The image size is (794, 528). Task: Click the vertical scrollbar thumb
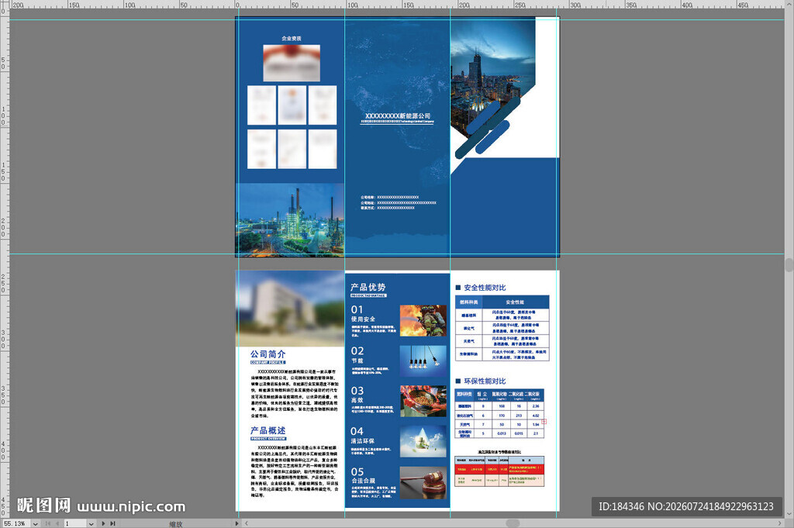(x=789, y=264)
